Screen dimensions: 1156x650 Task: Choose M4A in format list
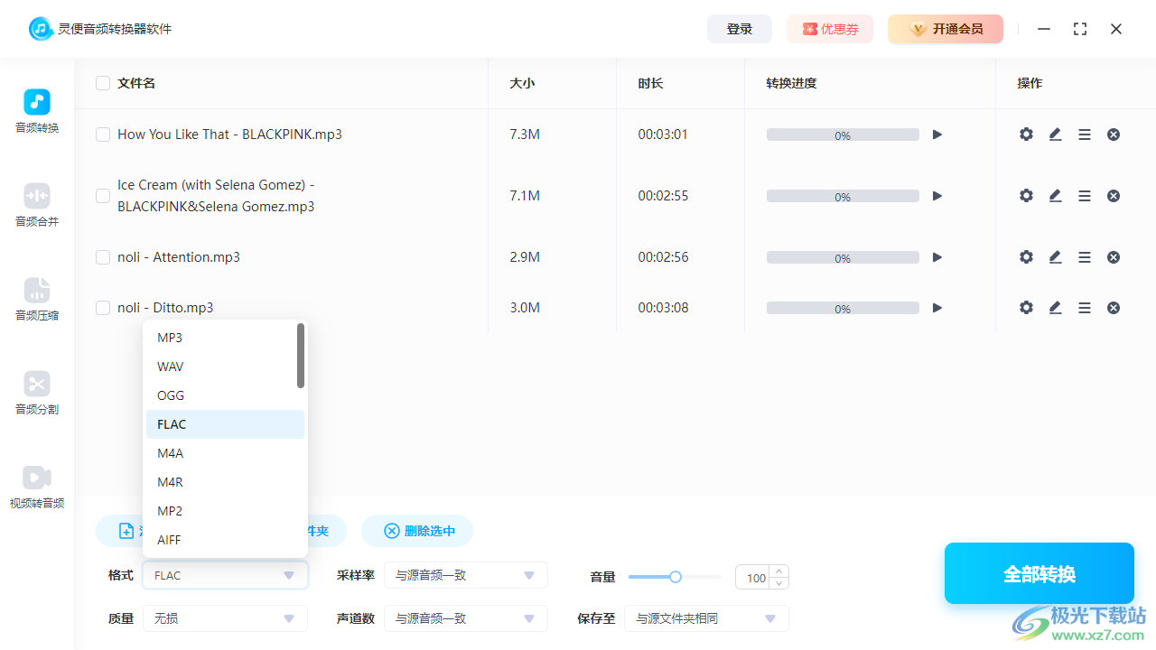[225, 453]
